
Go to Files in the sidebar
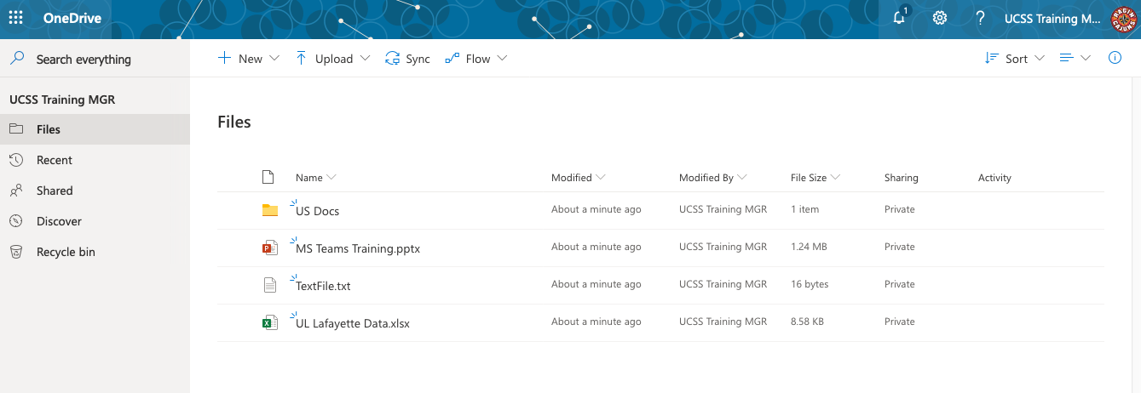point(95,129)
